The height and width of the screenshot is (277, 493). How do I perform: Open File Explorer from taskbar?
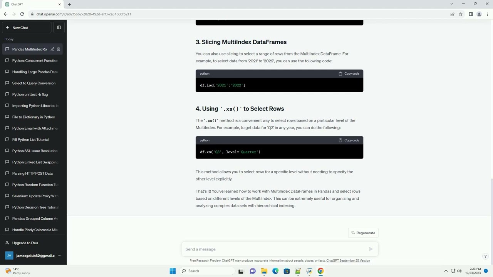264,271
